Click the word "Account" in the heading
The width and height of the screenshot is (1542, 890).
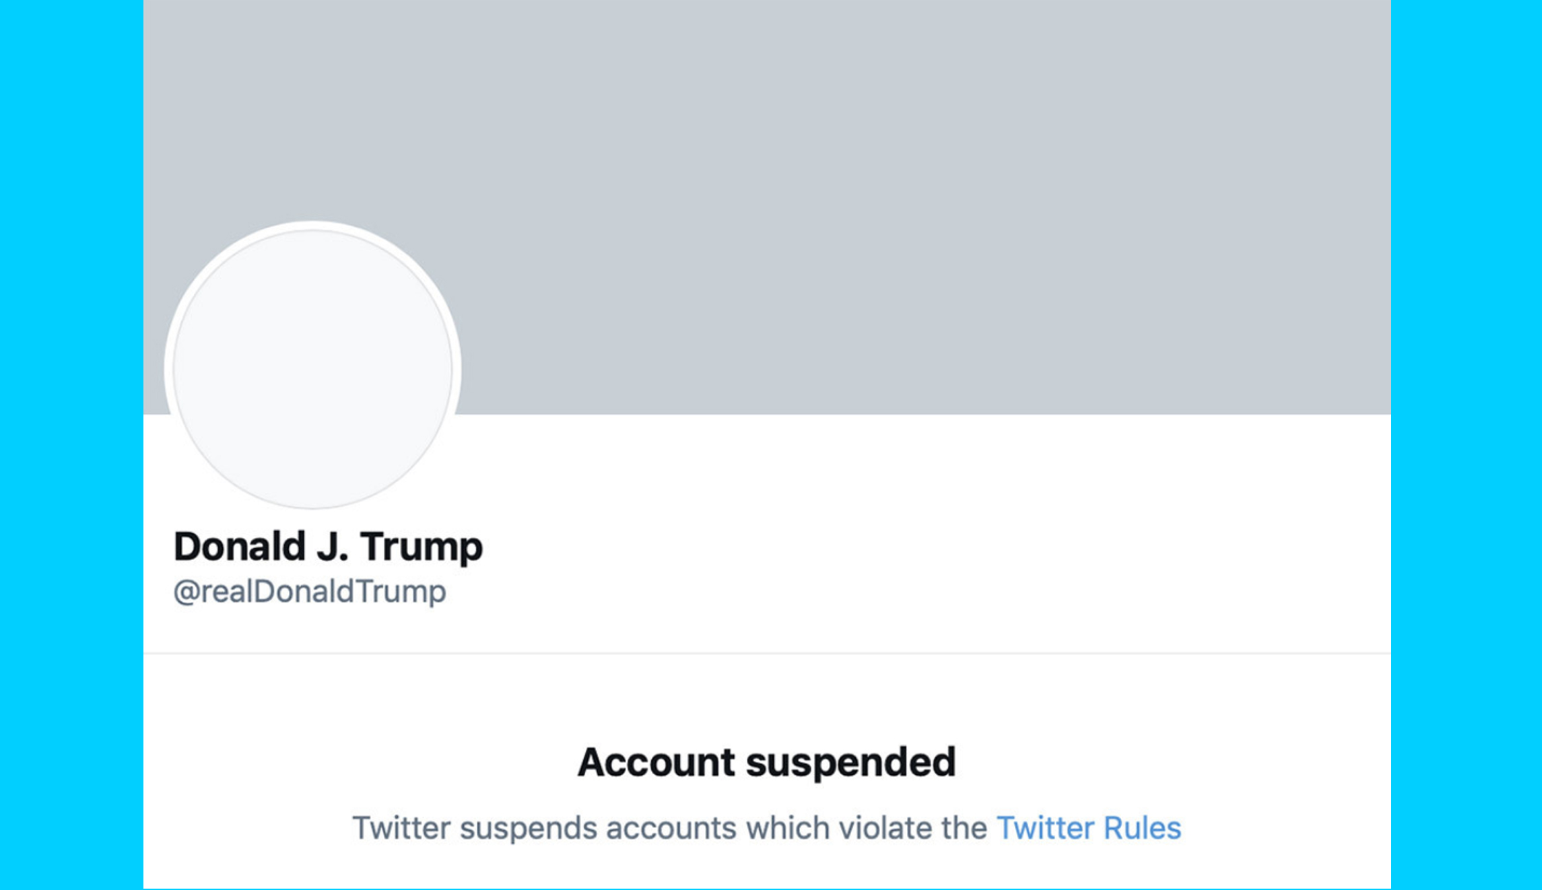pyautogui.click(x=656, y=762)
